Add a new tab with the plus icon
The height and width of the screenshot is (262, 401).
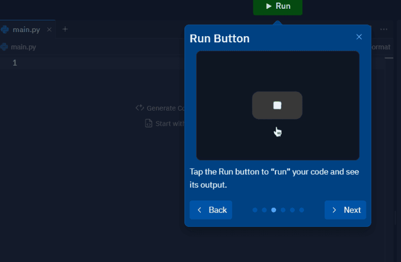click(65, 29)
